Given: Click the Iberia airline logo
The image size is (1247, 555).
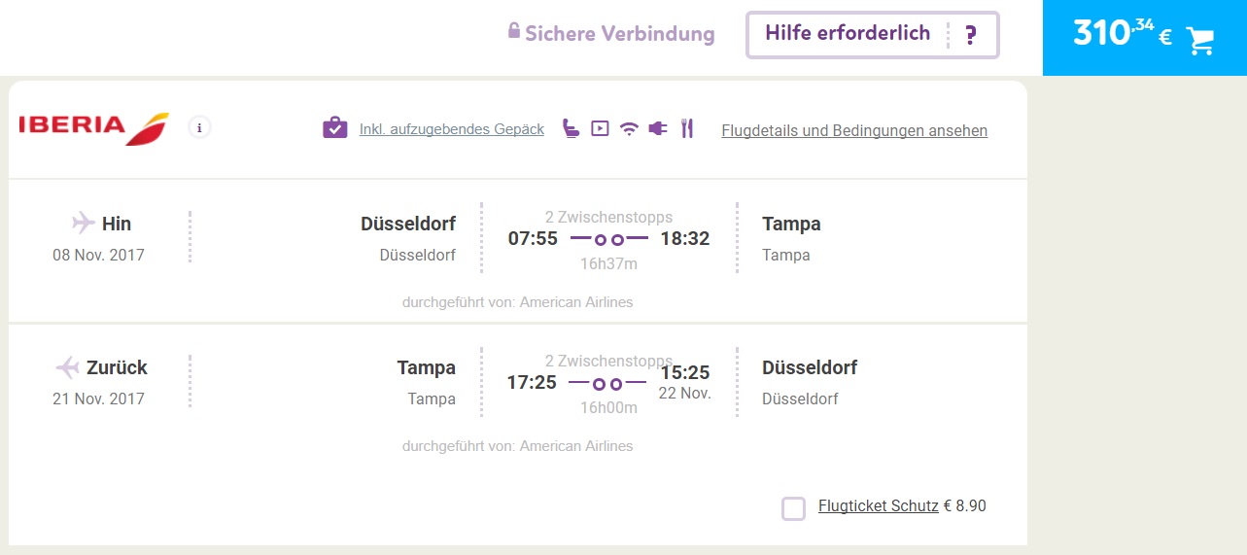Looking at the screenshot, I should tap(94, 127).
